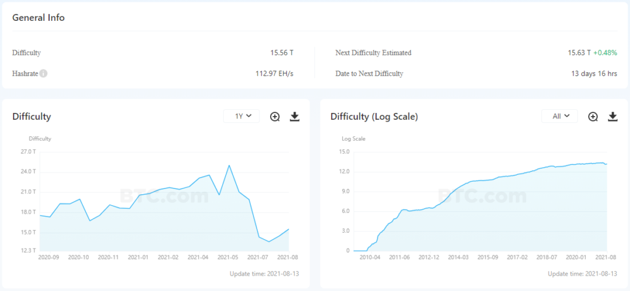Zoom in on the Difficulty 1Y chart
This screenshot has height=291, width=630.
coord(275,117)
